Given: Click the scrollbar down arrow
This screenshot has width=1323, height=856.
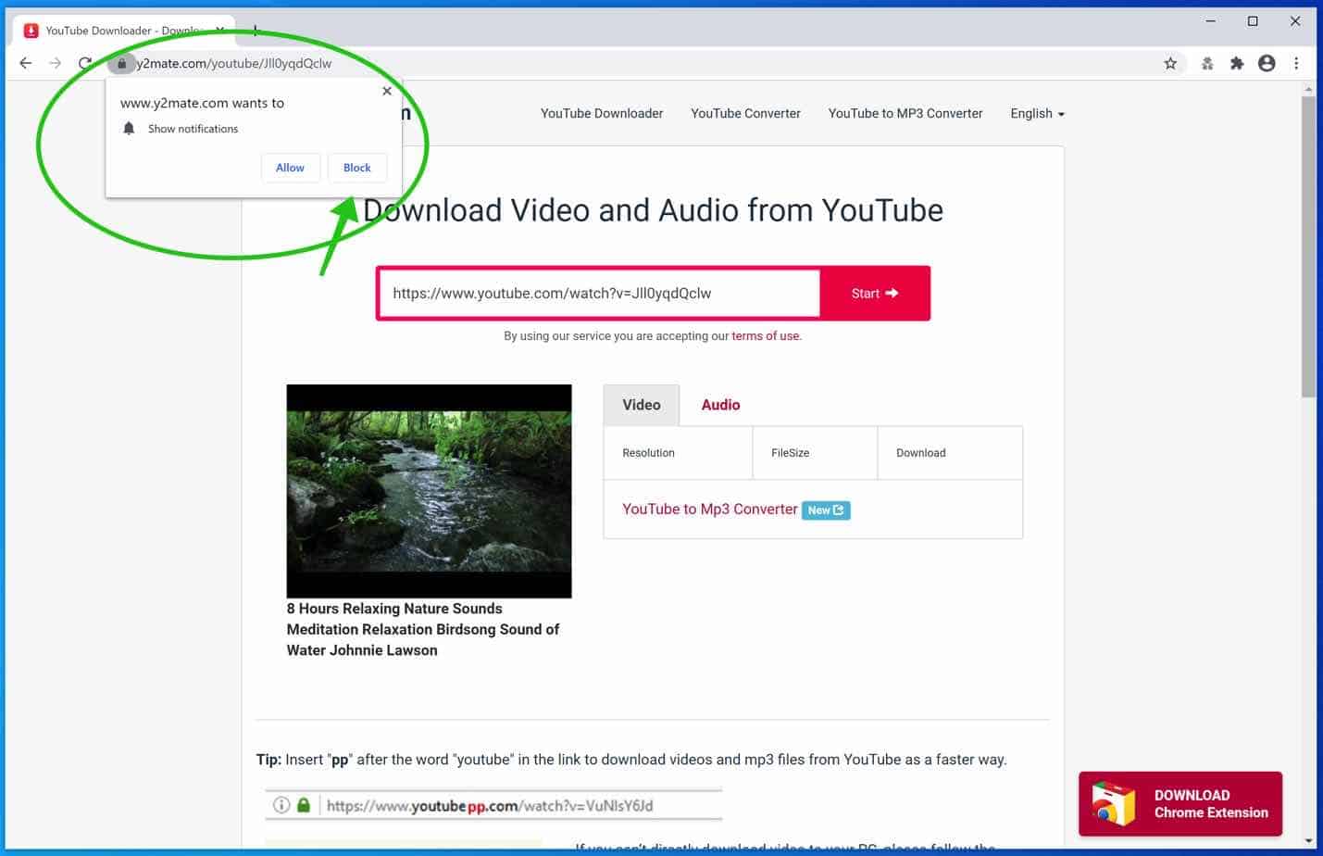Looking at the screenshot, I should [x=1308, y=841].
